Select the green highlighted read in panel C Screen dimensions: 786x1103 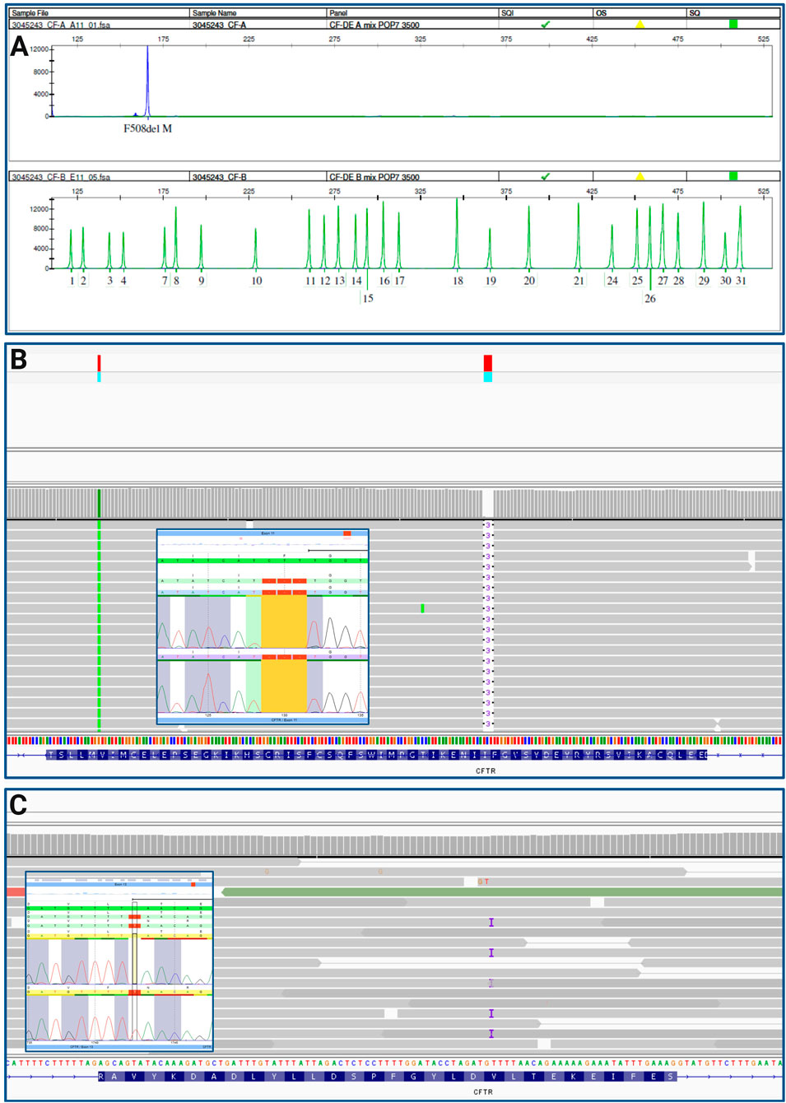point(502,892)
